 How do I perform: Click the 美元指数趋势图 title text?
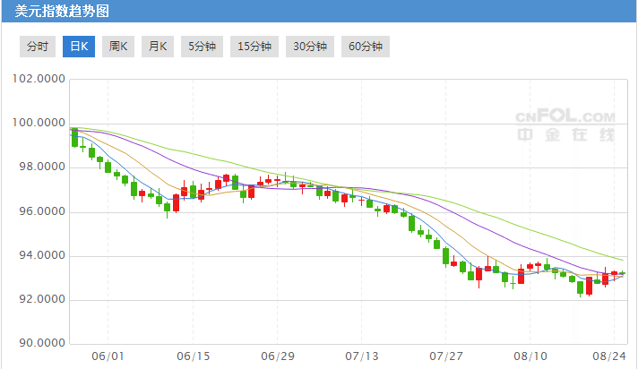[62, 11]
